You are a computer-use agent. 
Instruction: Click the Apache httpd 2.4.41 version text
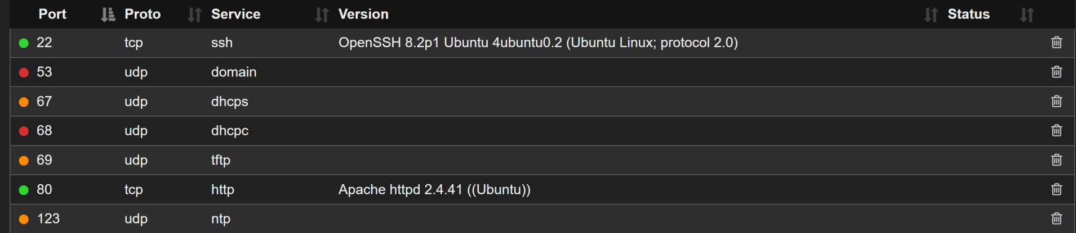434,190
